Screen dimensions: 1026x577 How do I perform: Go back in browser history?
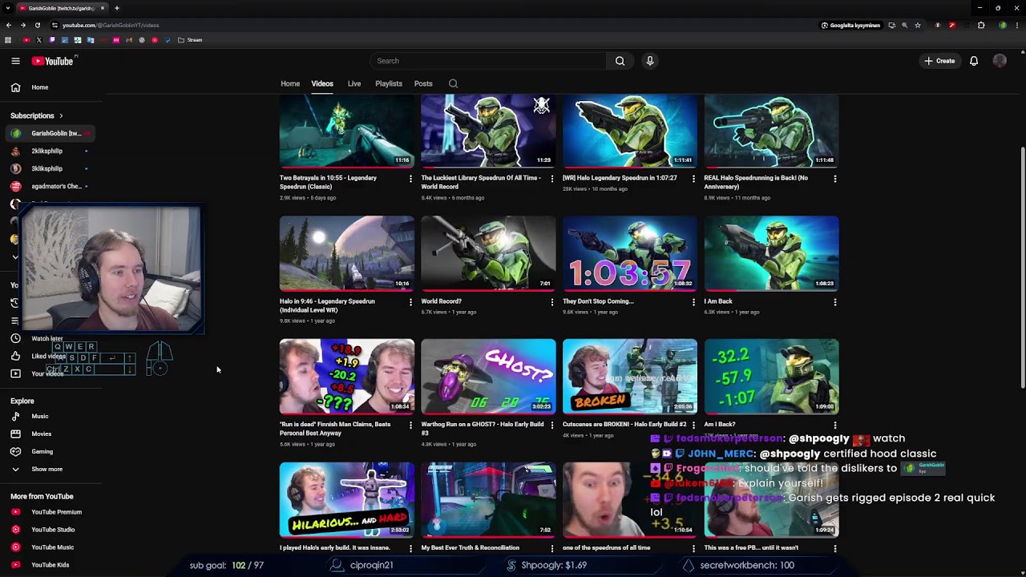click(x=8, y=25)
